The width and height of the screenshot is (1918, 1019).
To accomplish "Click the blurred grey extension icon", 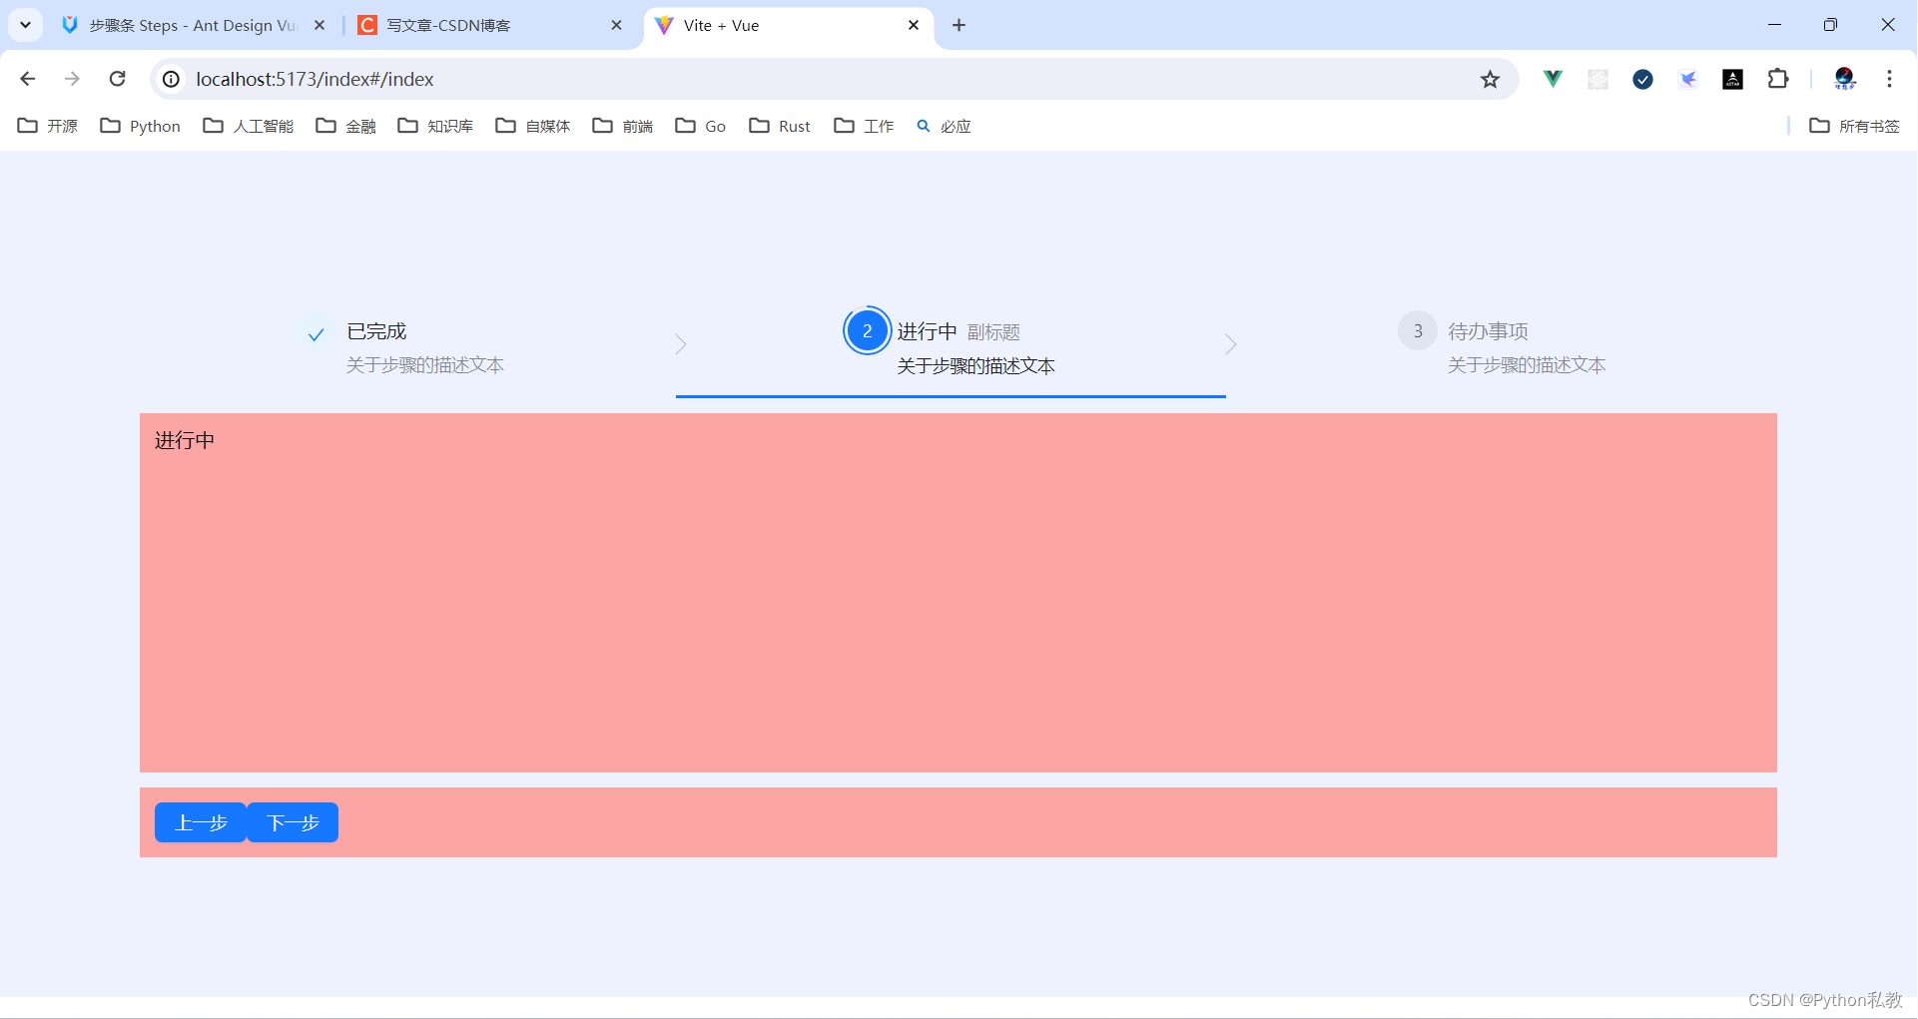I will [1598, 79].
